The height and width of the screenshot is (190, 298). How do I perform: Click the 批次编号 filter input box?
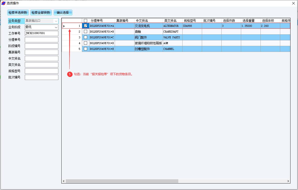(41, 77)
